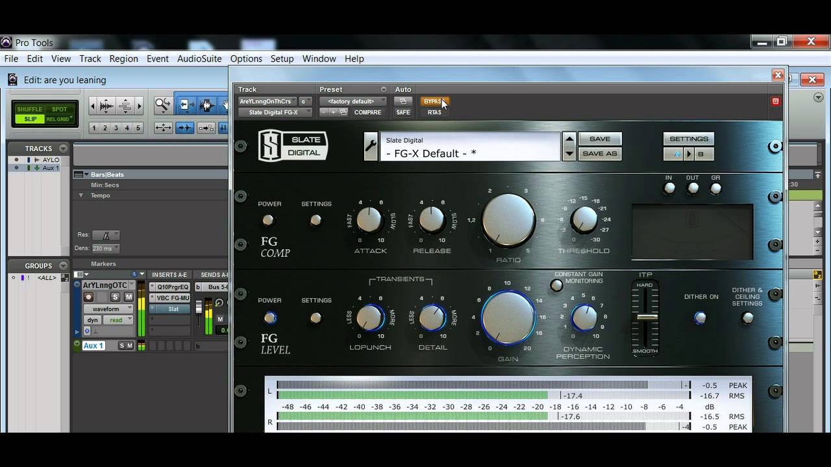Open the Setup menu
831x467 pixels.
click(282, 58)
